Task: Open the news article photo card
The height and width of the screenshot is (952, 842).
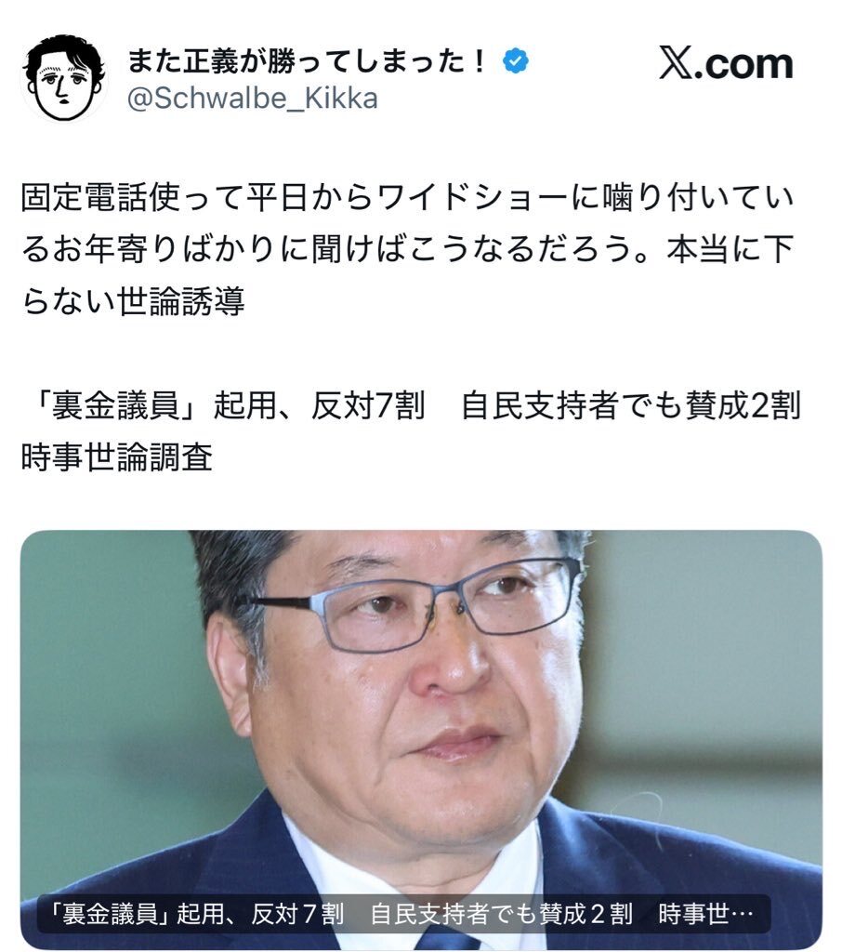Action: pyautogui.click(x=421, y=739)
